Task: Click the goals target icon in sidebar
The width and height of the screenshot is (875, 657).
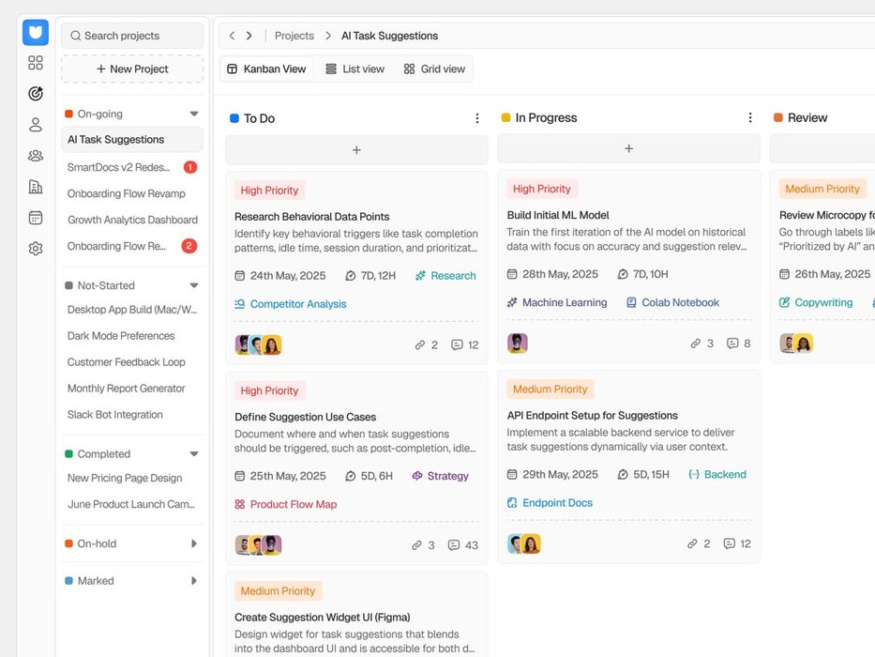Action: point(36,94)
